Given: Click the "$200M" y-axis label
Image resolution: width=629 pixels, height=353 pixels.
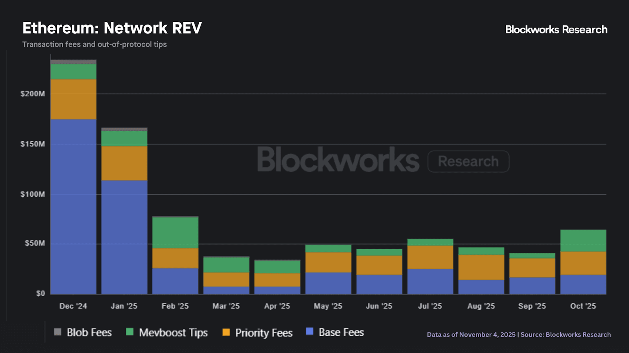Looking at the screenshot, I should click(33, 94).
